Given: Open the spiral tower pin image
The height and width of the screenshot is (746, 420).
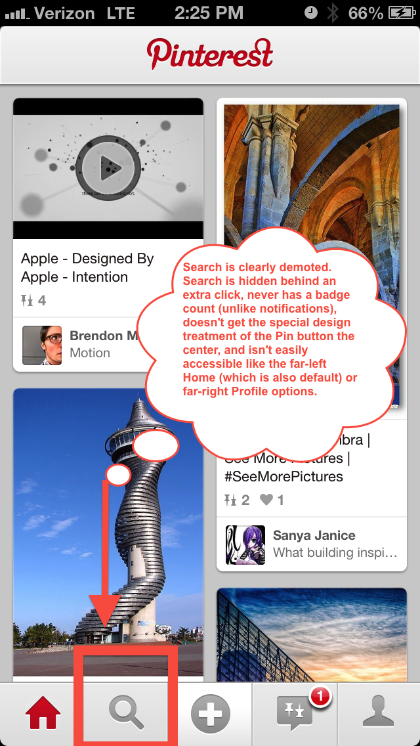Looking at the screenshot, I should pos(108,532).
